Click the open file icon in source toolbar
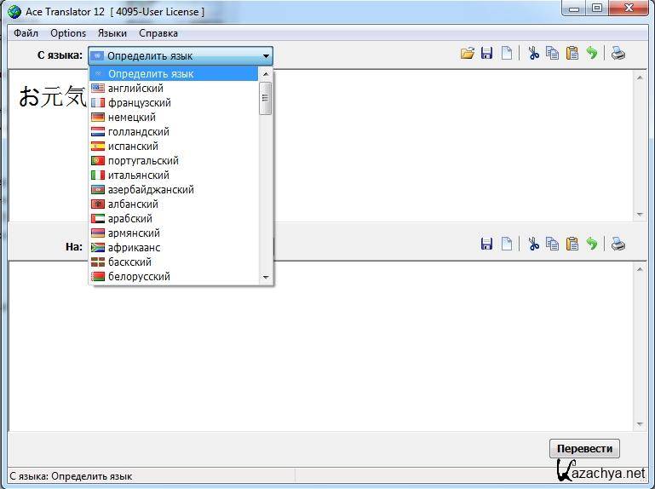Viewport: 655px width, 489px height. (467, 54)
